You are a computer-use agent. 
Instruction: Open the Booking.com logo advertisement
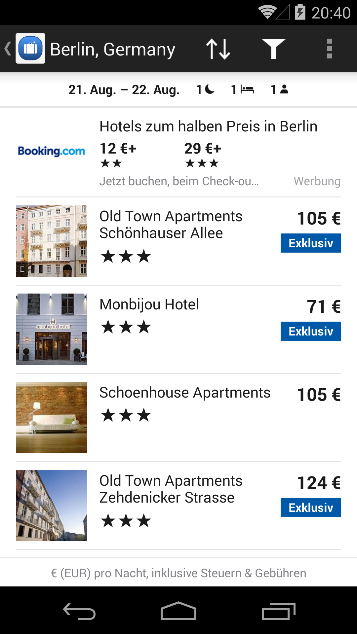point(52,151)
